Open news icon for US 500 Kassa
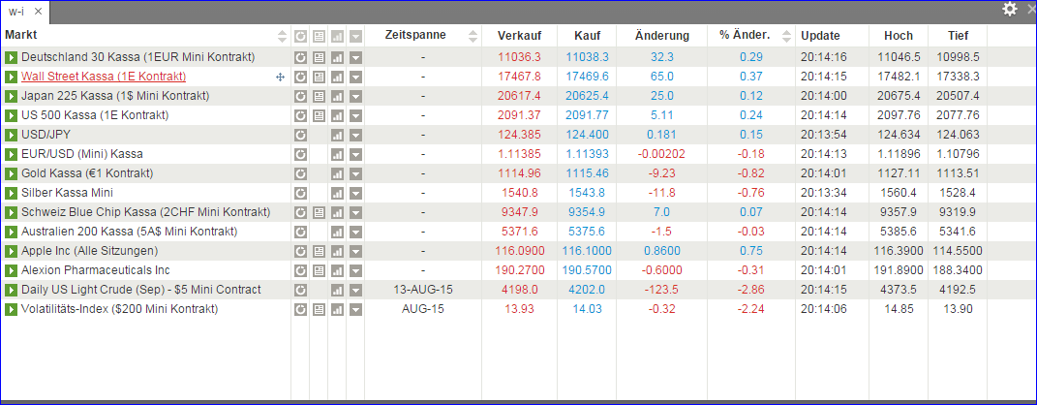 [319, 116]
